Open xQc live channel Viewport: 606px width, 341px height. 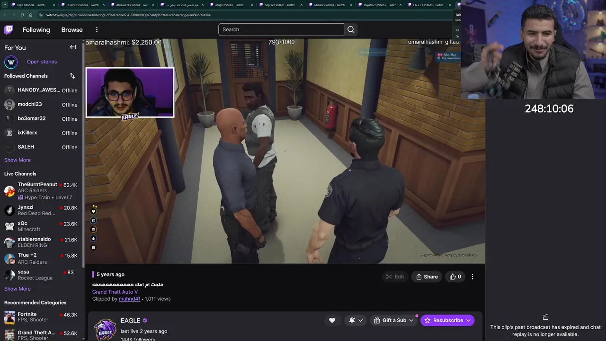[41, 226]
